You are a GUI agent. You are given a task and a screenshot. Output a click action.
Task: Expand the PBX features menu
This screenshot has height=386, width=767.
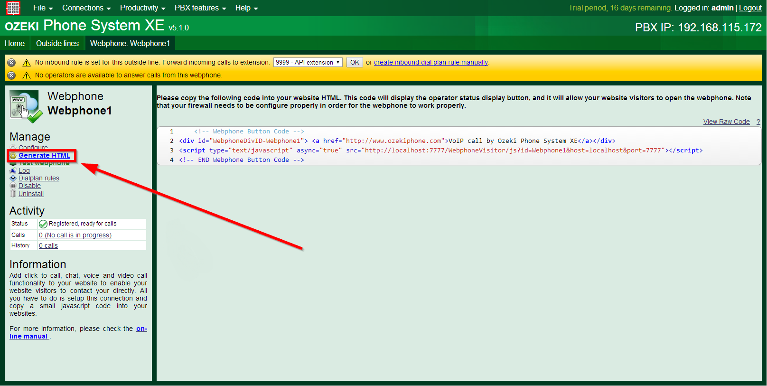point(200,8)
